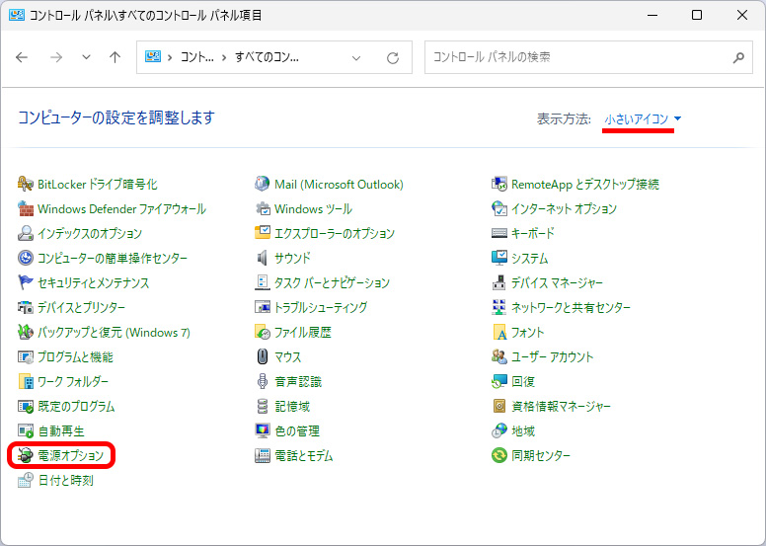
Task: Expand the recent locations chevron
Action: tap(86, 57)
